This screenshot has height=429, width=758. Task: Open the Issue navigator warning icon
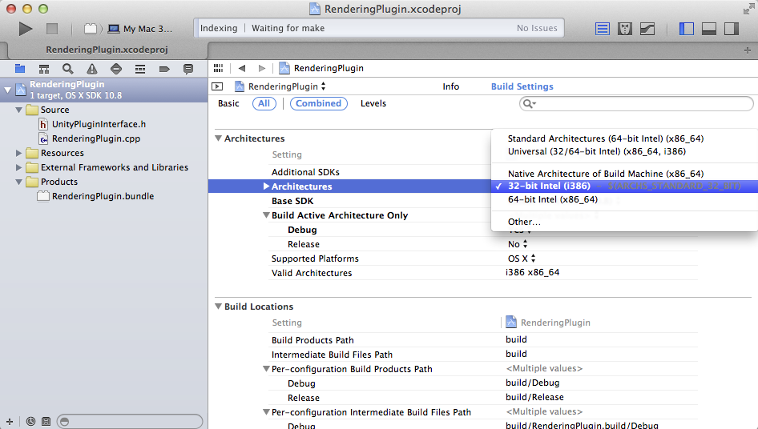coord(92,69)
